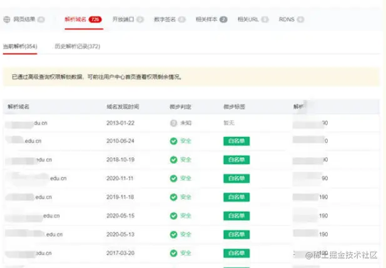Click the 暂无 label in 2013-01-22 row

229,123
